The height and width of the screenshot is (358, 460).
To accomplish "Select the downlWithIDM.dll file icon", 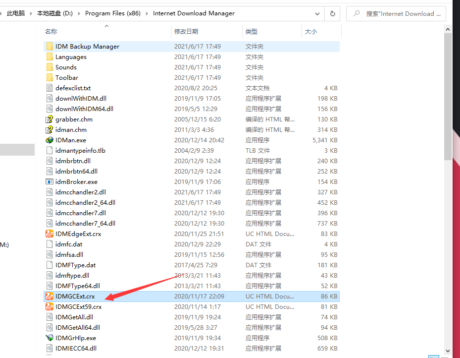I will click(49, 98).
